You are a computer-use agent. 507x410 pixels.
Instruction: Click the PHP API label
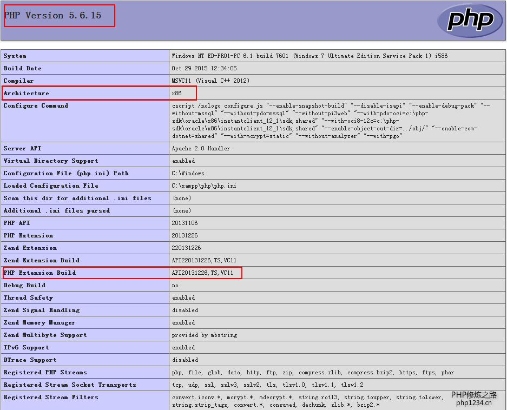click(16, 223)
